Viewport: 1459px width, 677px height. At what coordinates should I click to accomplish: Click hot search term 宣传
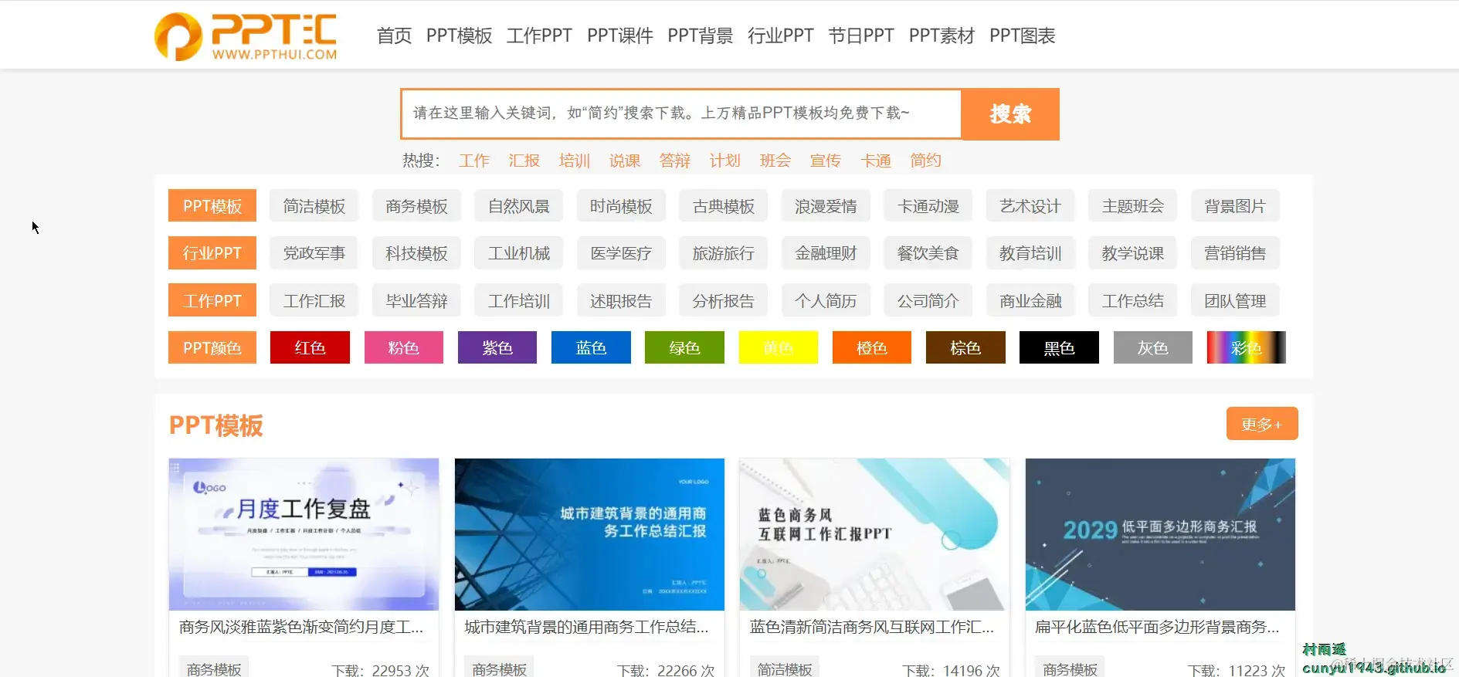[x=826, y=160]
